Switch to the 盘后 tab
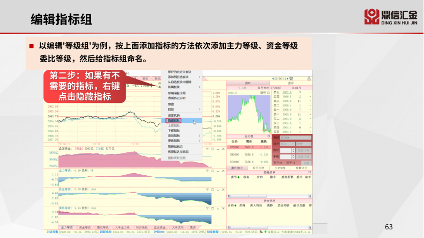Viewport: 424px width, 238px height. pyautogui.click(x=290, y=83)
